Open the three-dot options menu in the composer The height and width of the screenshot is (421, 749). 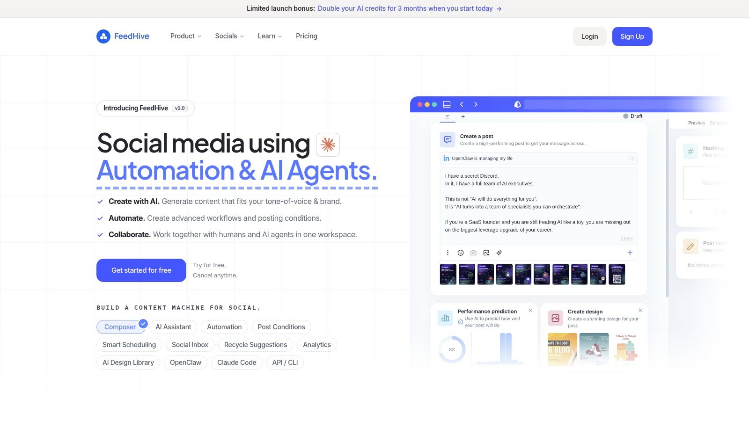(x=448, y=253)
